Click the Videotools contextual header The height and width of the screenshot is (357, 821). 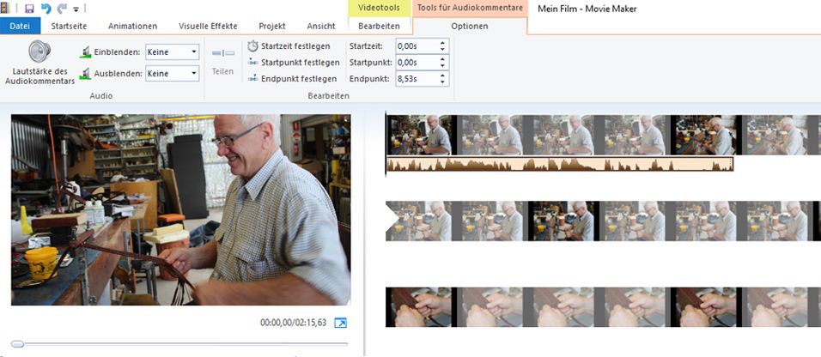pos(379,8)
